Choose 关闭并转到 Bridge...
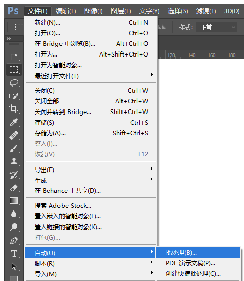Image resolution: width=244 pixels, height=281 pixels. coord(91,112)
